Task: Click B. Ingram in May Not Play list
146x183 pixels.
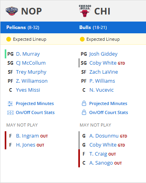Action: [x=28, y=136]
